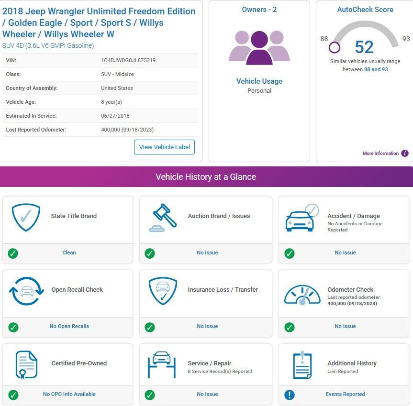413x406 pixels.
Task: Click green checkmark in Odometer Check card
Action: click(x=290, y=327)
